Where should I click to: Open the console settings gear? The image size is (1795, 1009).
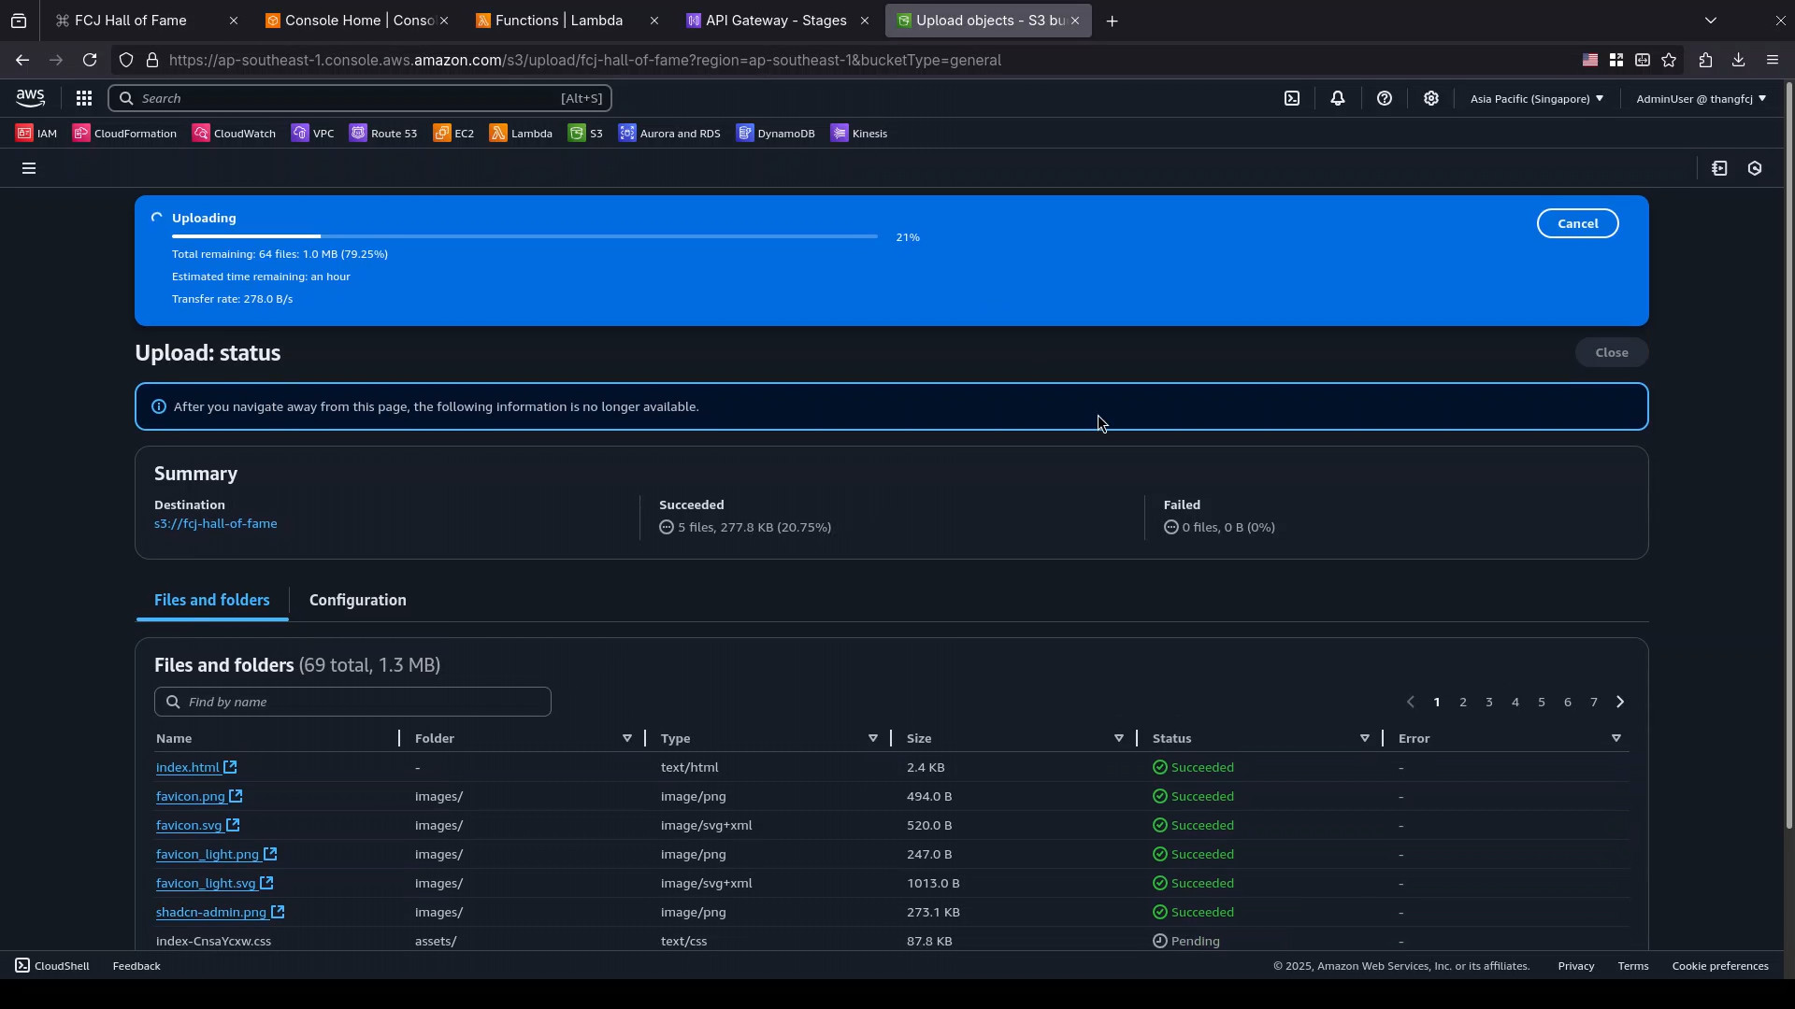(1431, 98)
